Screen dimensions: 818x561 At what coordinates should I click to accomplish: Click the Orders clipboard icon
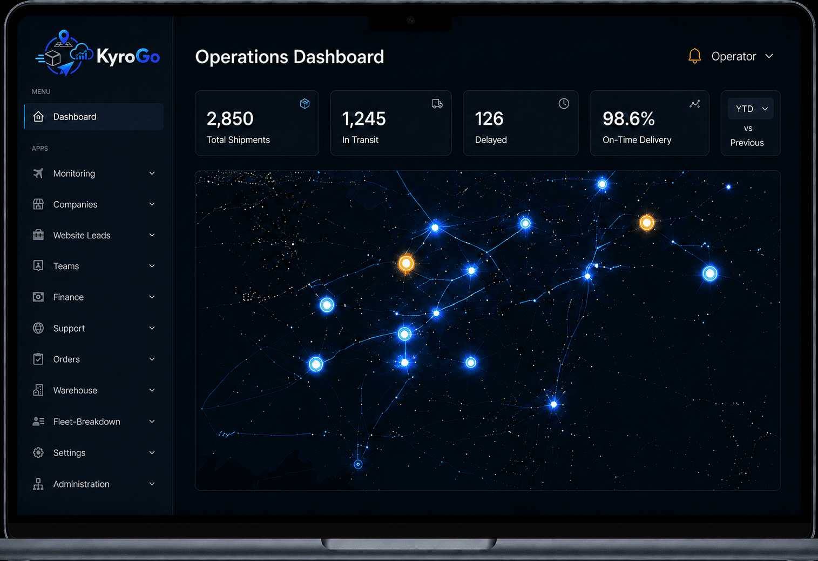(38, 359)
